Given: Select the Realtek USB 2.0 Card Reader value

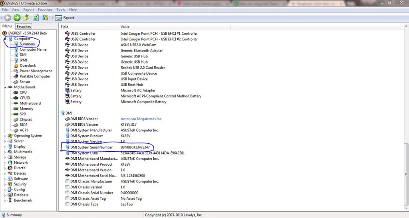Looking at the screenshot, I should click(143, 67).
